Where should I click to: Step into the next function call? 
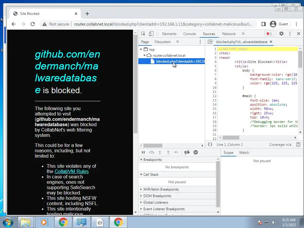pos(160,152)
